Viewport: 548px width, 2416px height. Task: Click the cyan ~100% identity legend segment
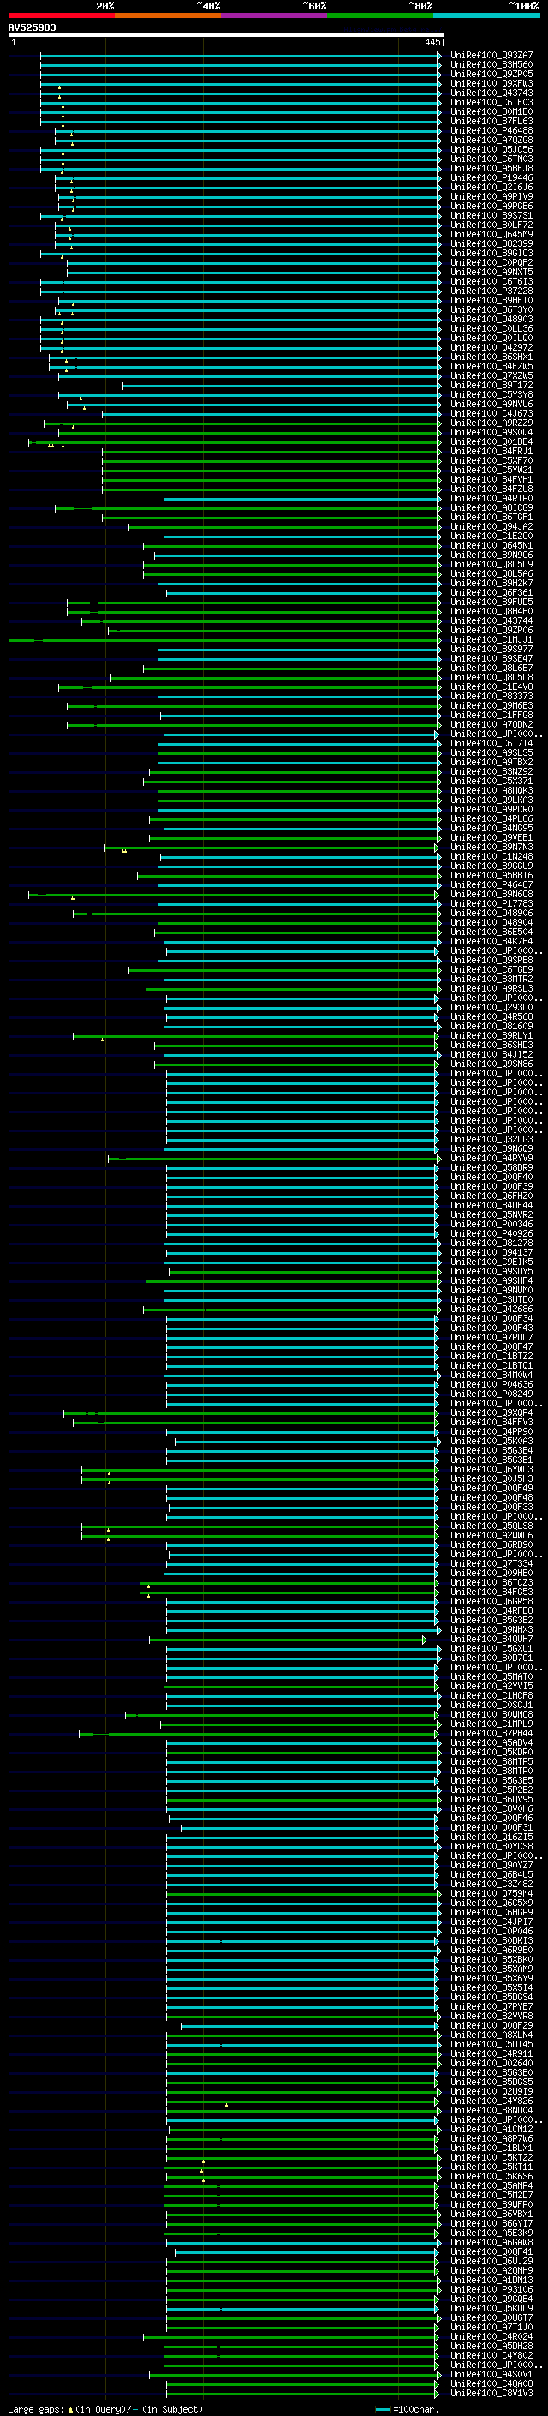click(486, 15)
